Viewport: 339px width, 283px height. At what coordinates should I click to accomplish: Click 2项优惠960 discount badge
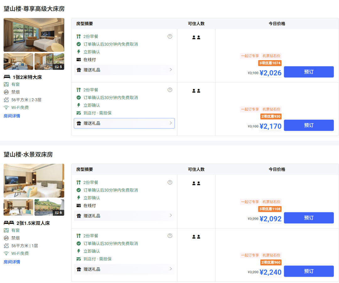[271, 262]
